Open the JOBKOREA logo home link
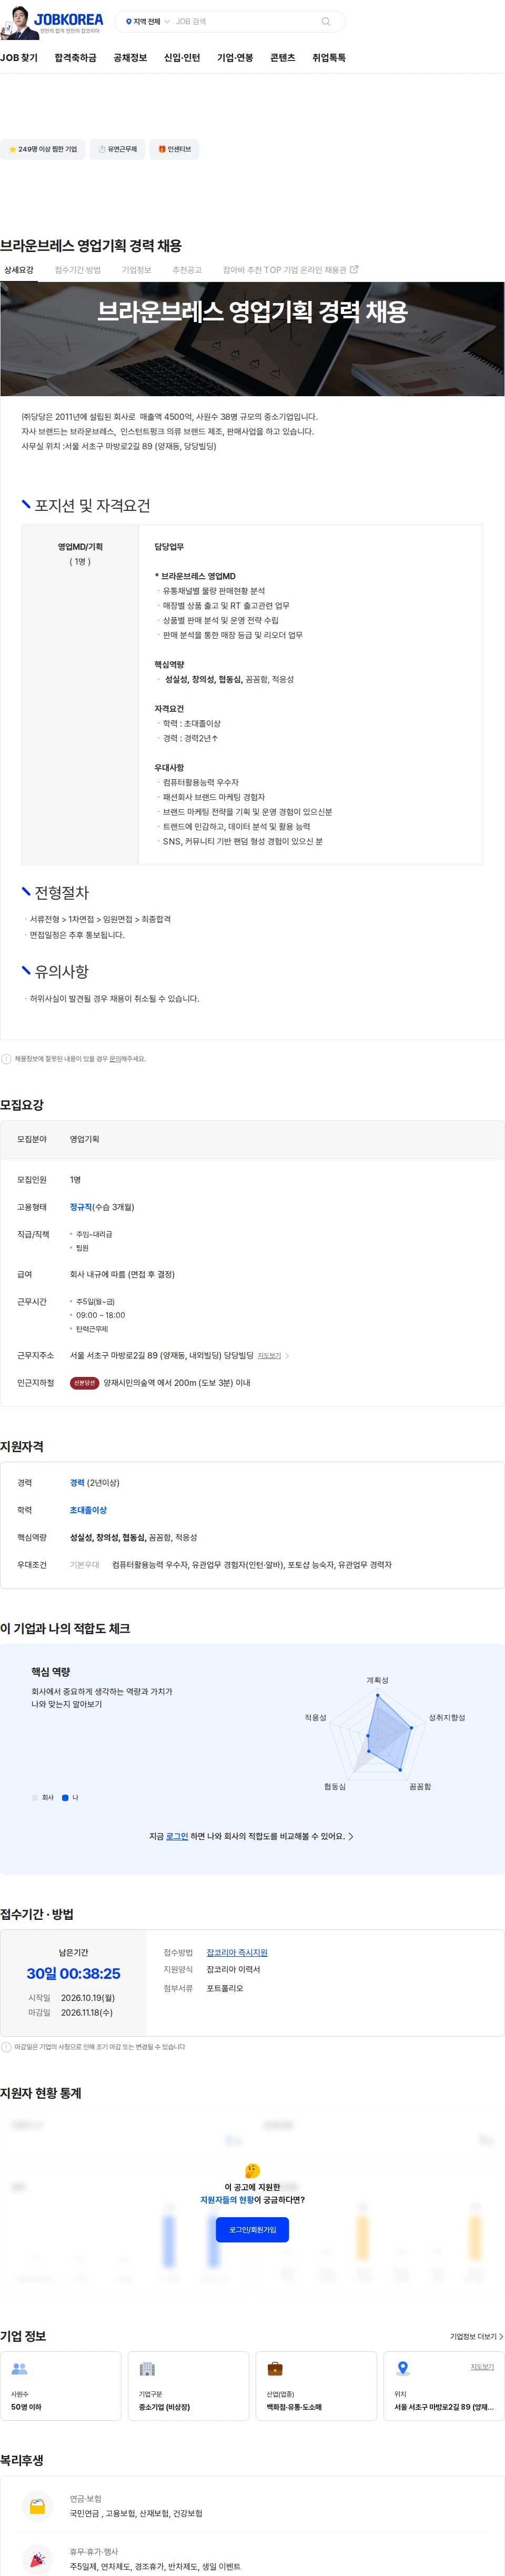Viewport: 505px width, 2576px height. pos(68,19)
